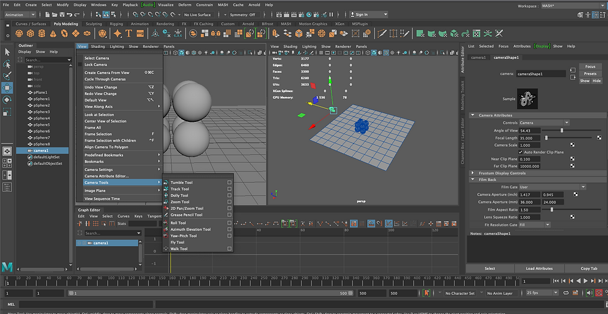This screenshot has width=608, height=314.
Task: Click the Copy Tab button
Action: pos(589,268)
